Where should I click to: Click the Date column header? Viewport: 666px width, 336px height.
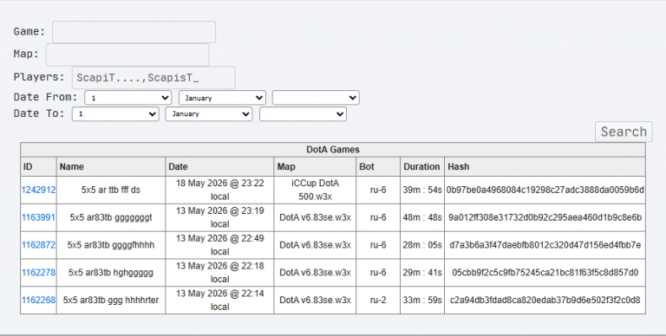[219, 167]
